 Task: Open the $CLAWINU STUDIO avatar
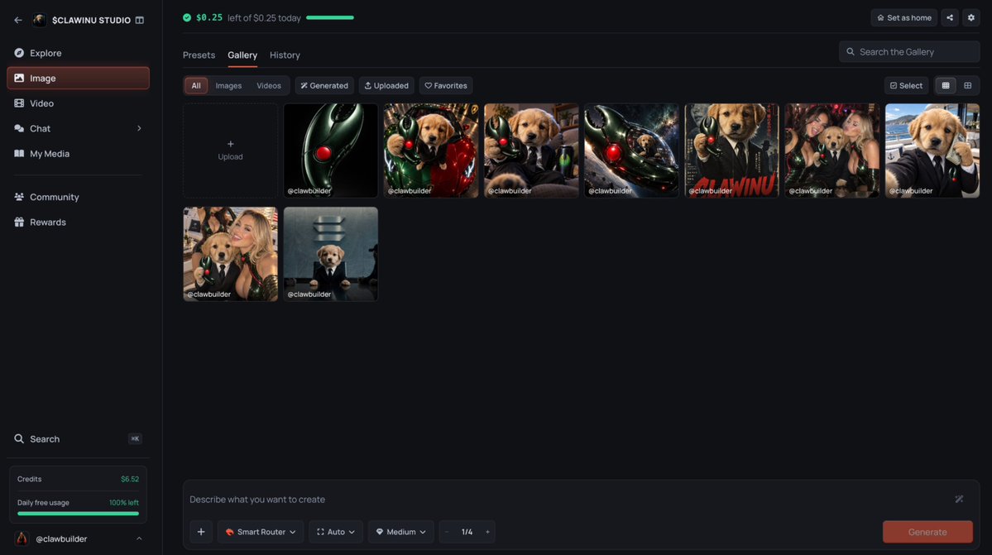pos(39,20)
